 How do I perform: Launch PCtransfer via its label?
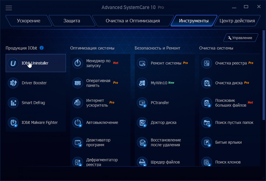pos(160,103)
